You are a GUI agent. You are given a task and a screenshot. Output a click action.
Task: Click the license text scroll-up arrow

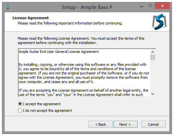tap(152, 52)
